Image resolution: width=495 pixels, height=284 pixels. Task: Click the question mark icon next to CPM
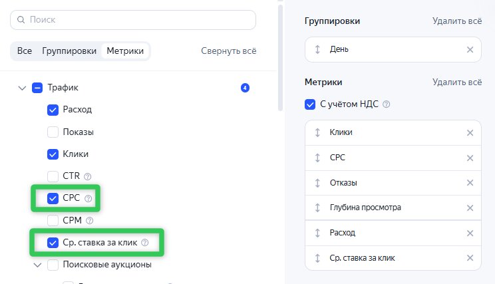90,220
